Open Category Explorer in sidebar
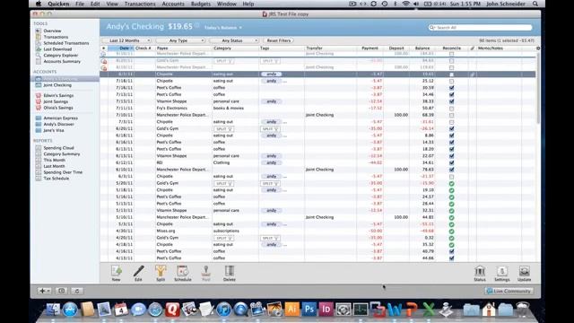Screen dimensions: 574x323 60,56
